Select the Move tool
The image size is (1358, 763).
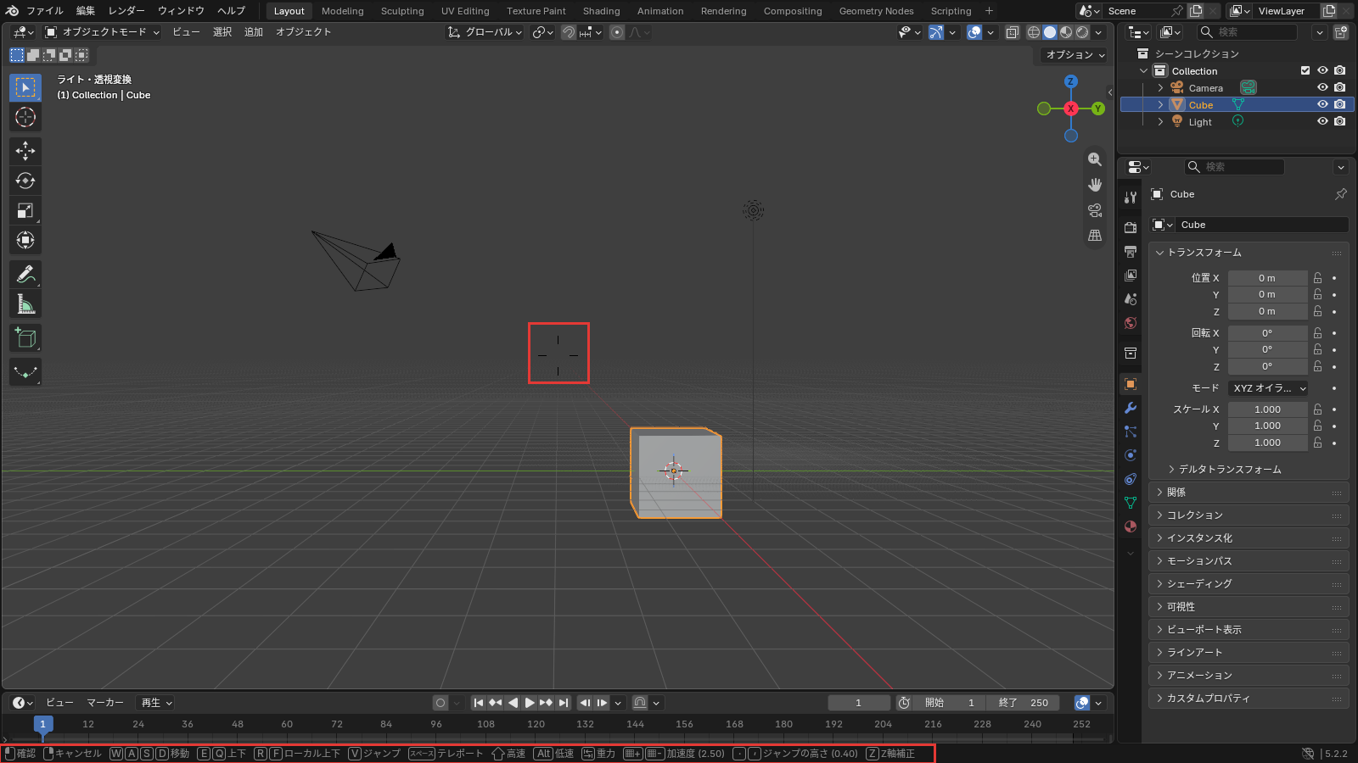pos(25,151)
